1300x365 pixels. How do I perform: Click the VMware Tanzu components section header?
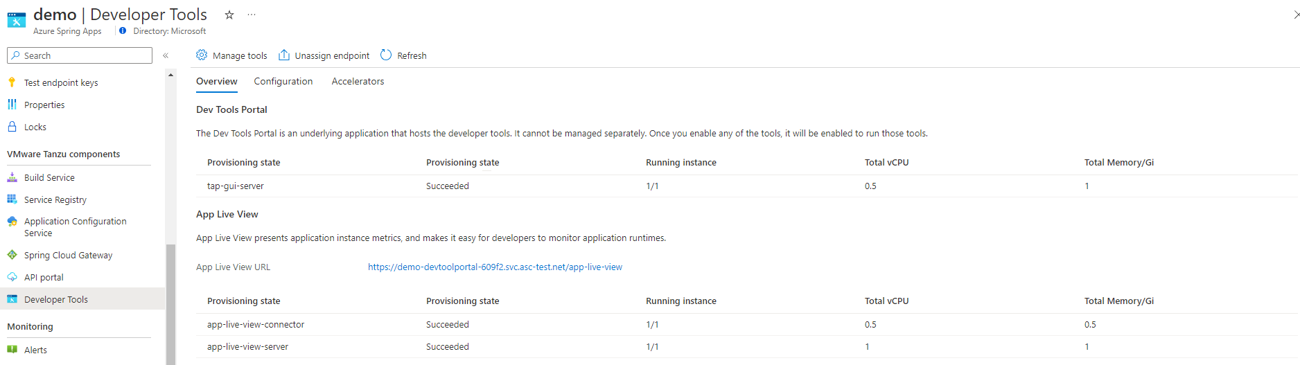pyautogui.click(x=64, y=154)
